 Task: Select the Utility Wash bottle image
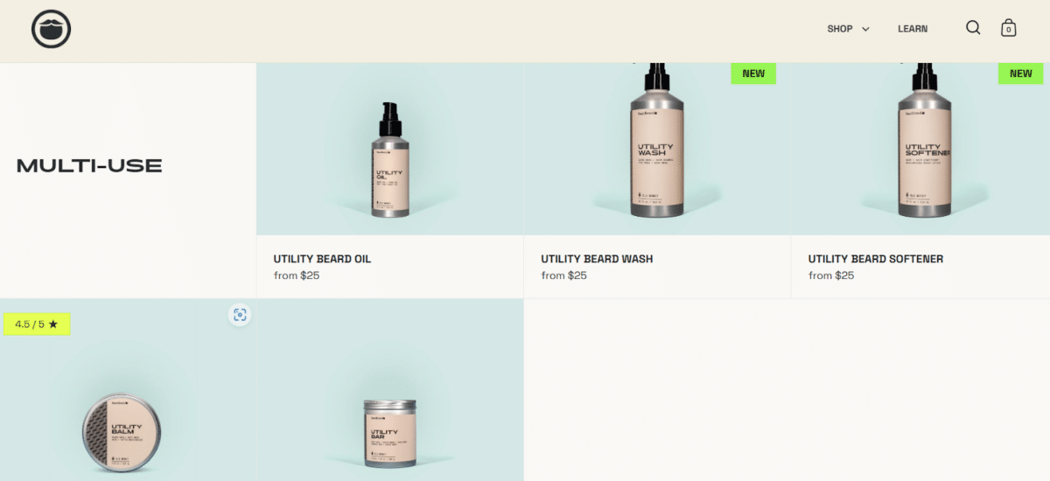658,140
